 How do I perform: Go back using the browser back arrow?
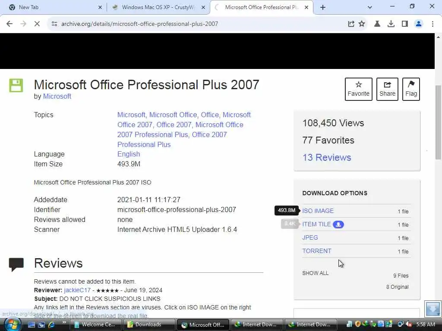pyautogui.click(x=9, y=24)
